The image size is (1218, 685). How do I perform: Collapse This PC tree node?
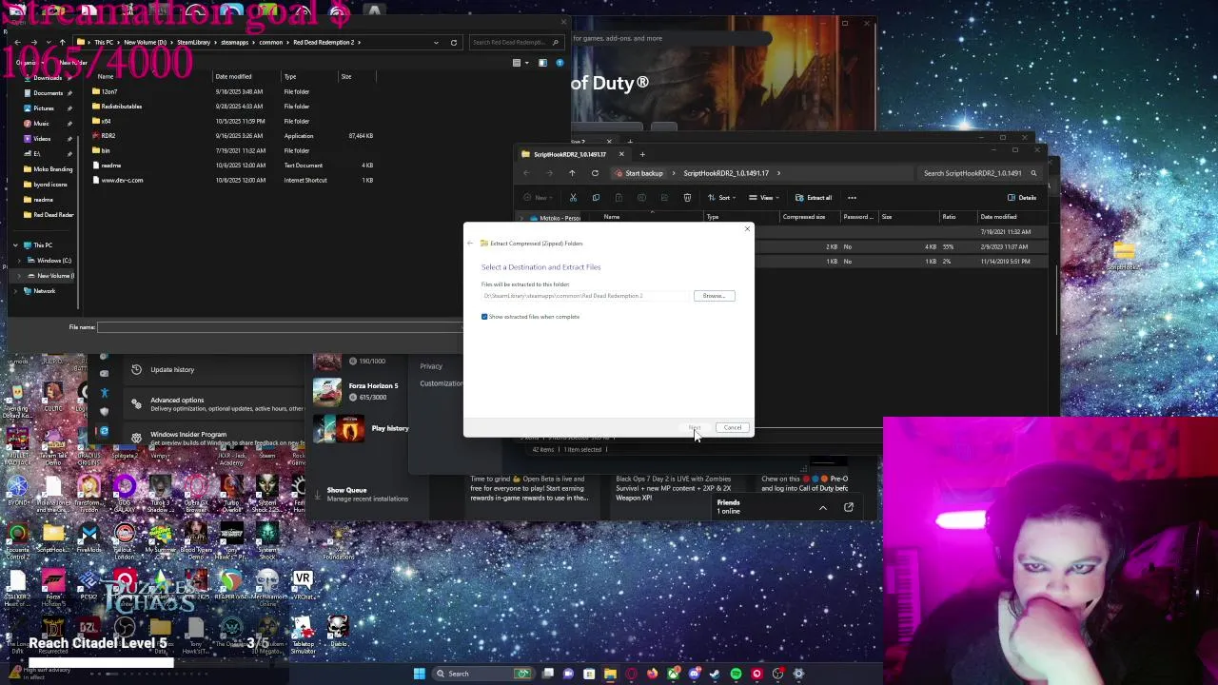15,245
